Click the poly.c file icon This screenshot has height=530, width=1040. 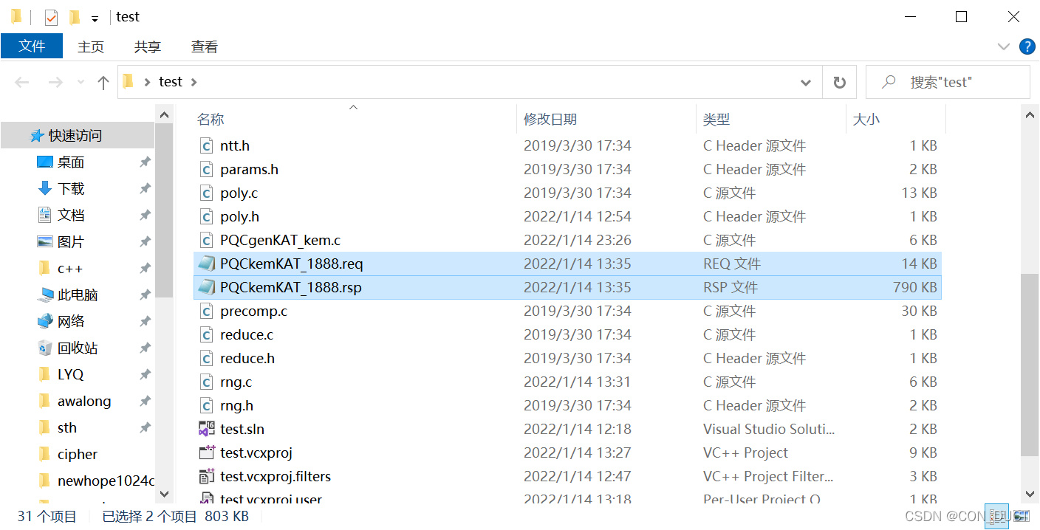207,193
